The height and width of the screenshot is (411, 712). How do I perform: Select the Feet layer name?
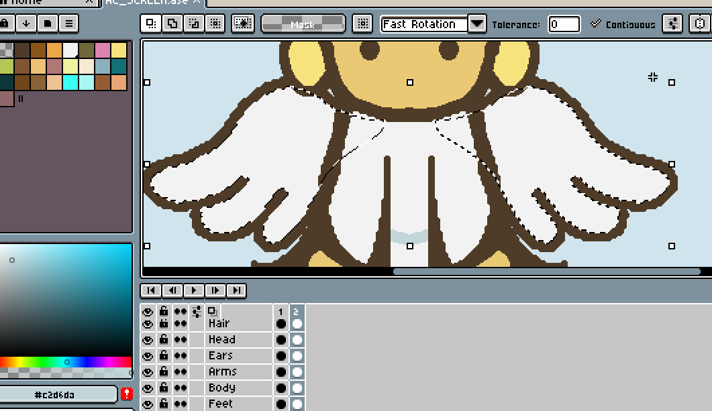pos(220,404)
